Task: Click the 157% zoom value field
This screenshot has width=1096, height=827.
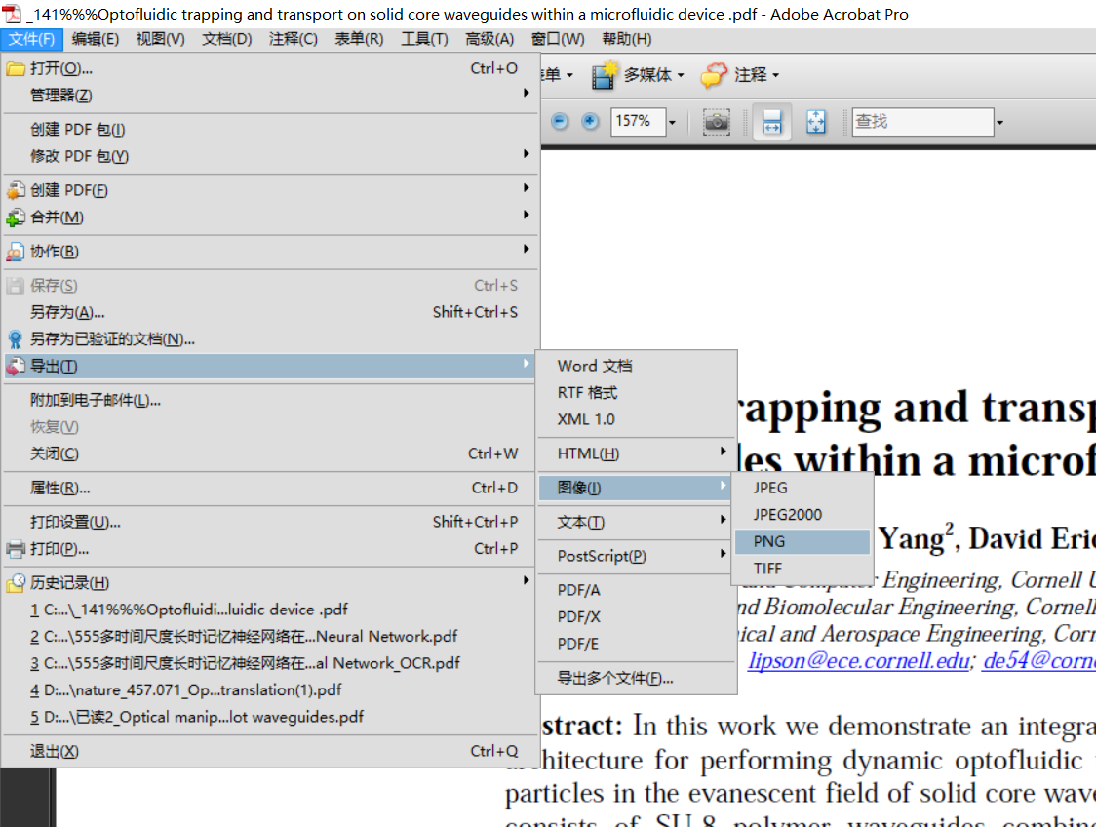Action: (638, 122)
